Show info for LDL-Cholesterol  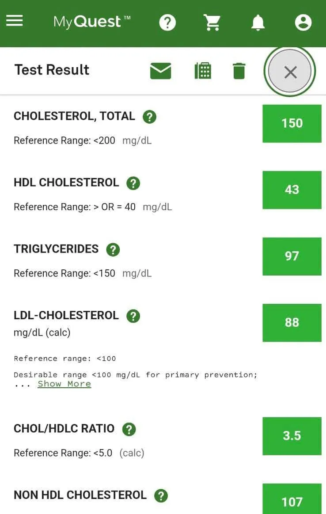tap(133, 316)
